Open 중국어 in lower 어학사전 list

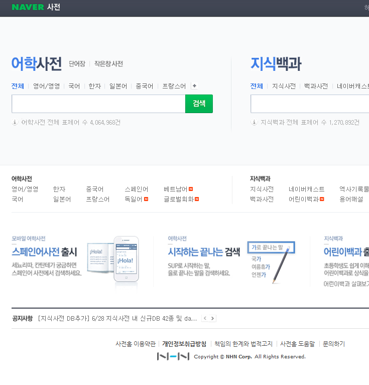95,189
